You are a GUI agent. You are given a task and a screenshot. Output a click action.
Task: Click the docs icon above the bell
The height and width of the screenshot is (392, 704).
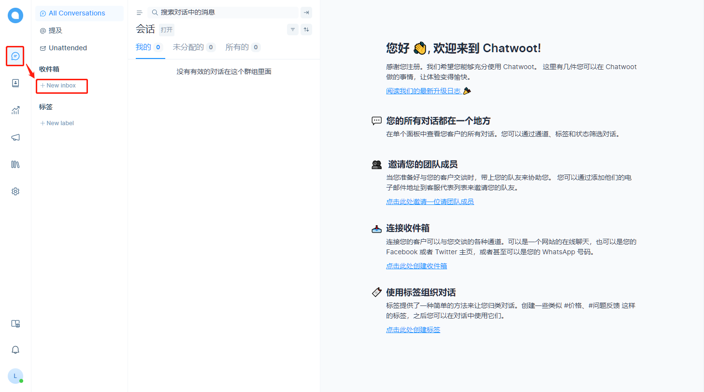click(15, 324)
